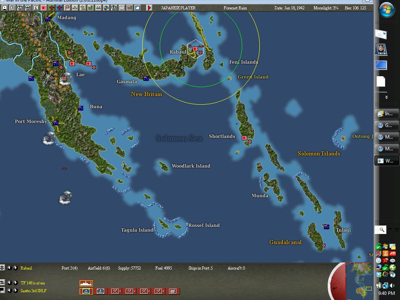The width and height of the screenshot is (400, 300).
Task: Switch to the 'G...' taskbar window
Action: click(x=386, y=125)
